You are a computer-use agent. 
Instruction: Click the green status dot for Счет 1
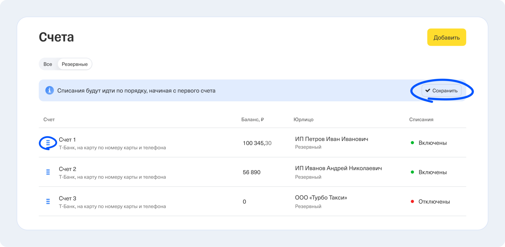[x=412, y=143]
